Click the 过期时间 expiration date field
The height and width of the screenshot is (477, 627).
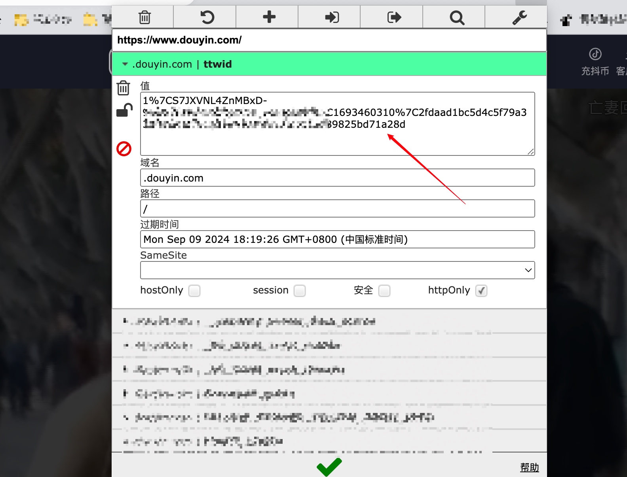(x=337, y=239)
